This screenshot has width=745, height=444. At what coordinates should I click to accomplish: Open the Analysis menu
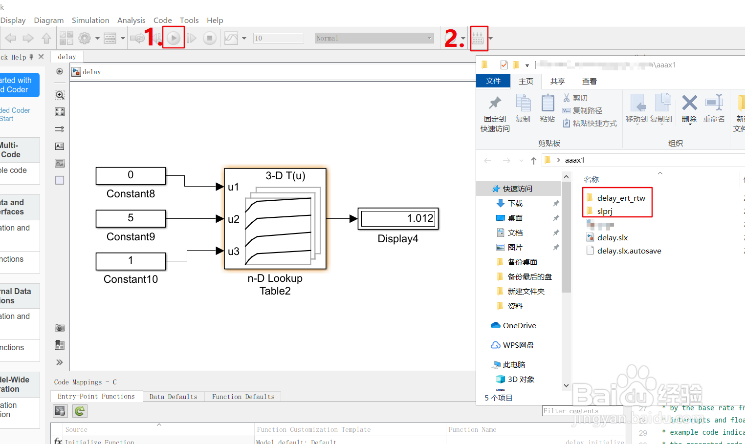point(131,20)
